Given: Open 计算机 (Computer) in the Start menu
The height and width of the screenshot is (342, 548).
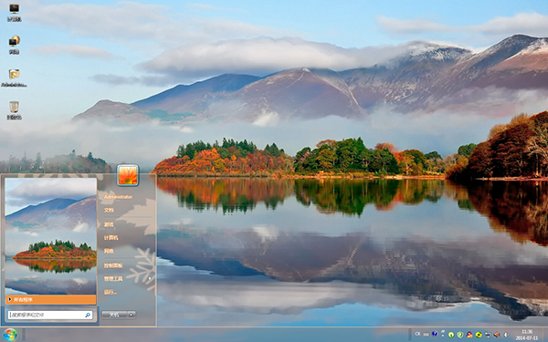Looking at the screenshot, I should [x=111, y=238].
